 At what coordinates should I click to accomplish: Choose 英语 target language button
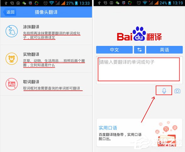click(165, 50)
